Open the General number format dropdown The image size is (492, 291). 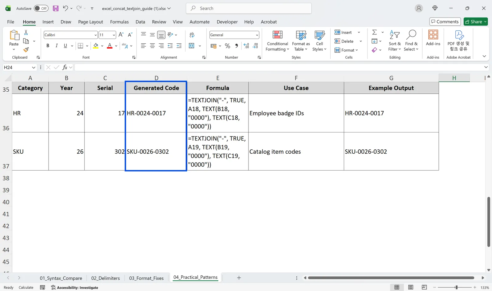(257, 35)
